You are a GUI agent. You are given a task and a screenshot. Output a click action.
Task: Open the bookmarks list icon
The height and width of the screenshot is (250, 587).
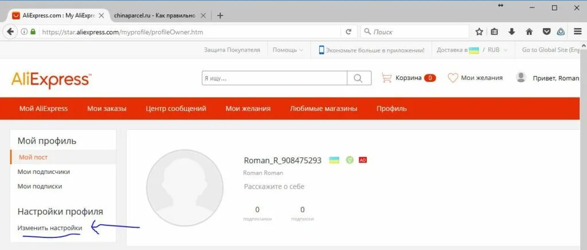[x=494, y=32]
